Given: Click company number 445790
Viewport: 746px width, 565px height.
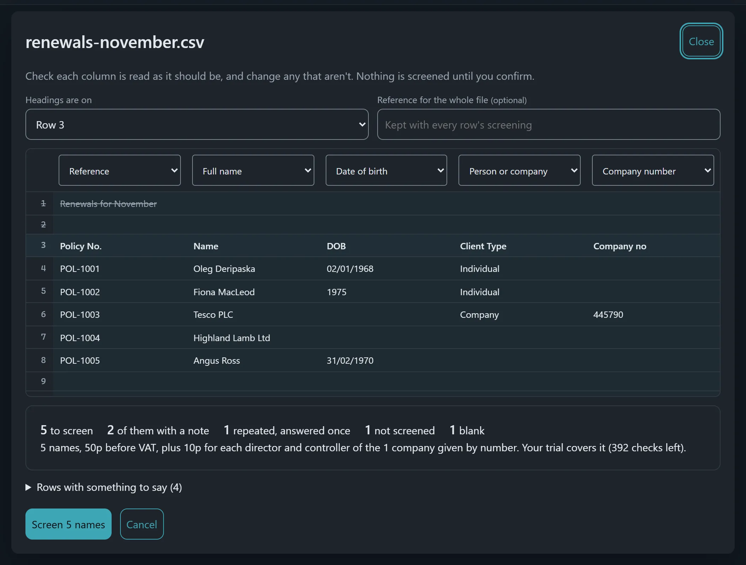Looking at the screenshot, I should 608,315.
